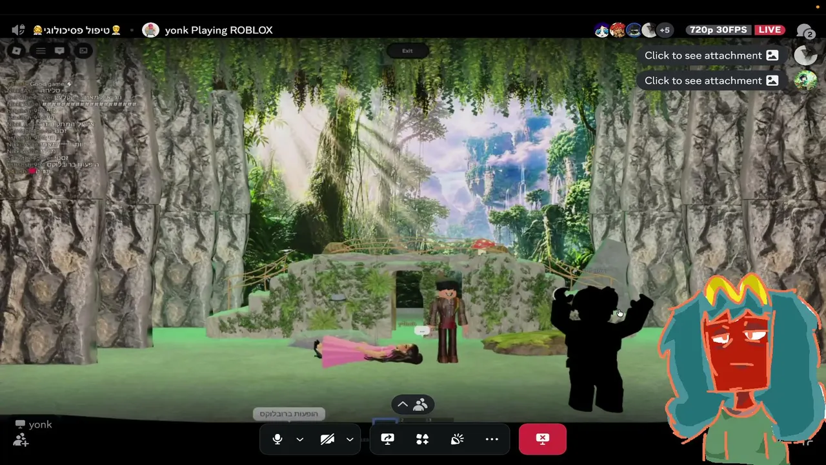This screenshot has width=826, height=465.
Task: Click the in-game Exit button
Action: click(x=407, y=50)
